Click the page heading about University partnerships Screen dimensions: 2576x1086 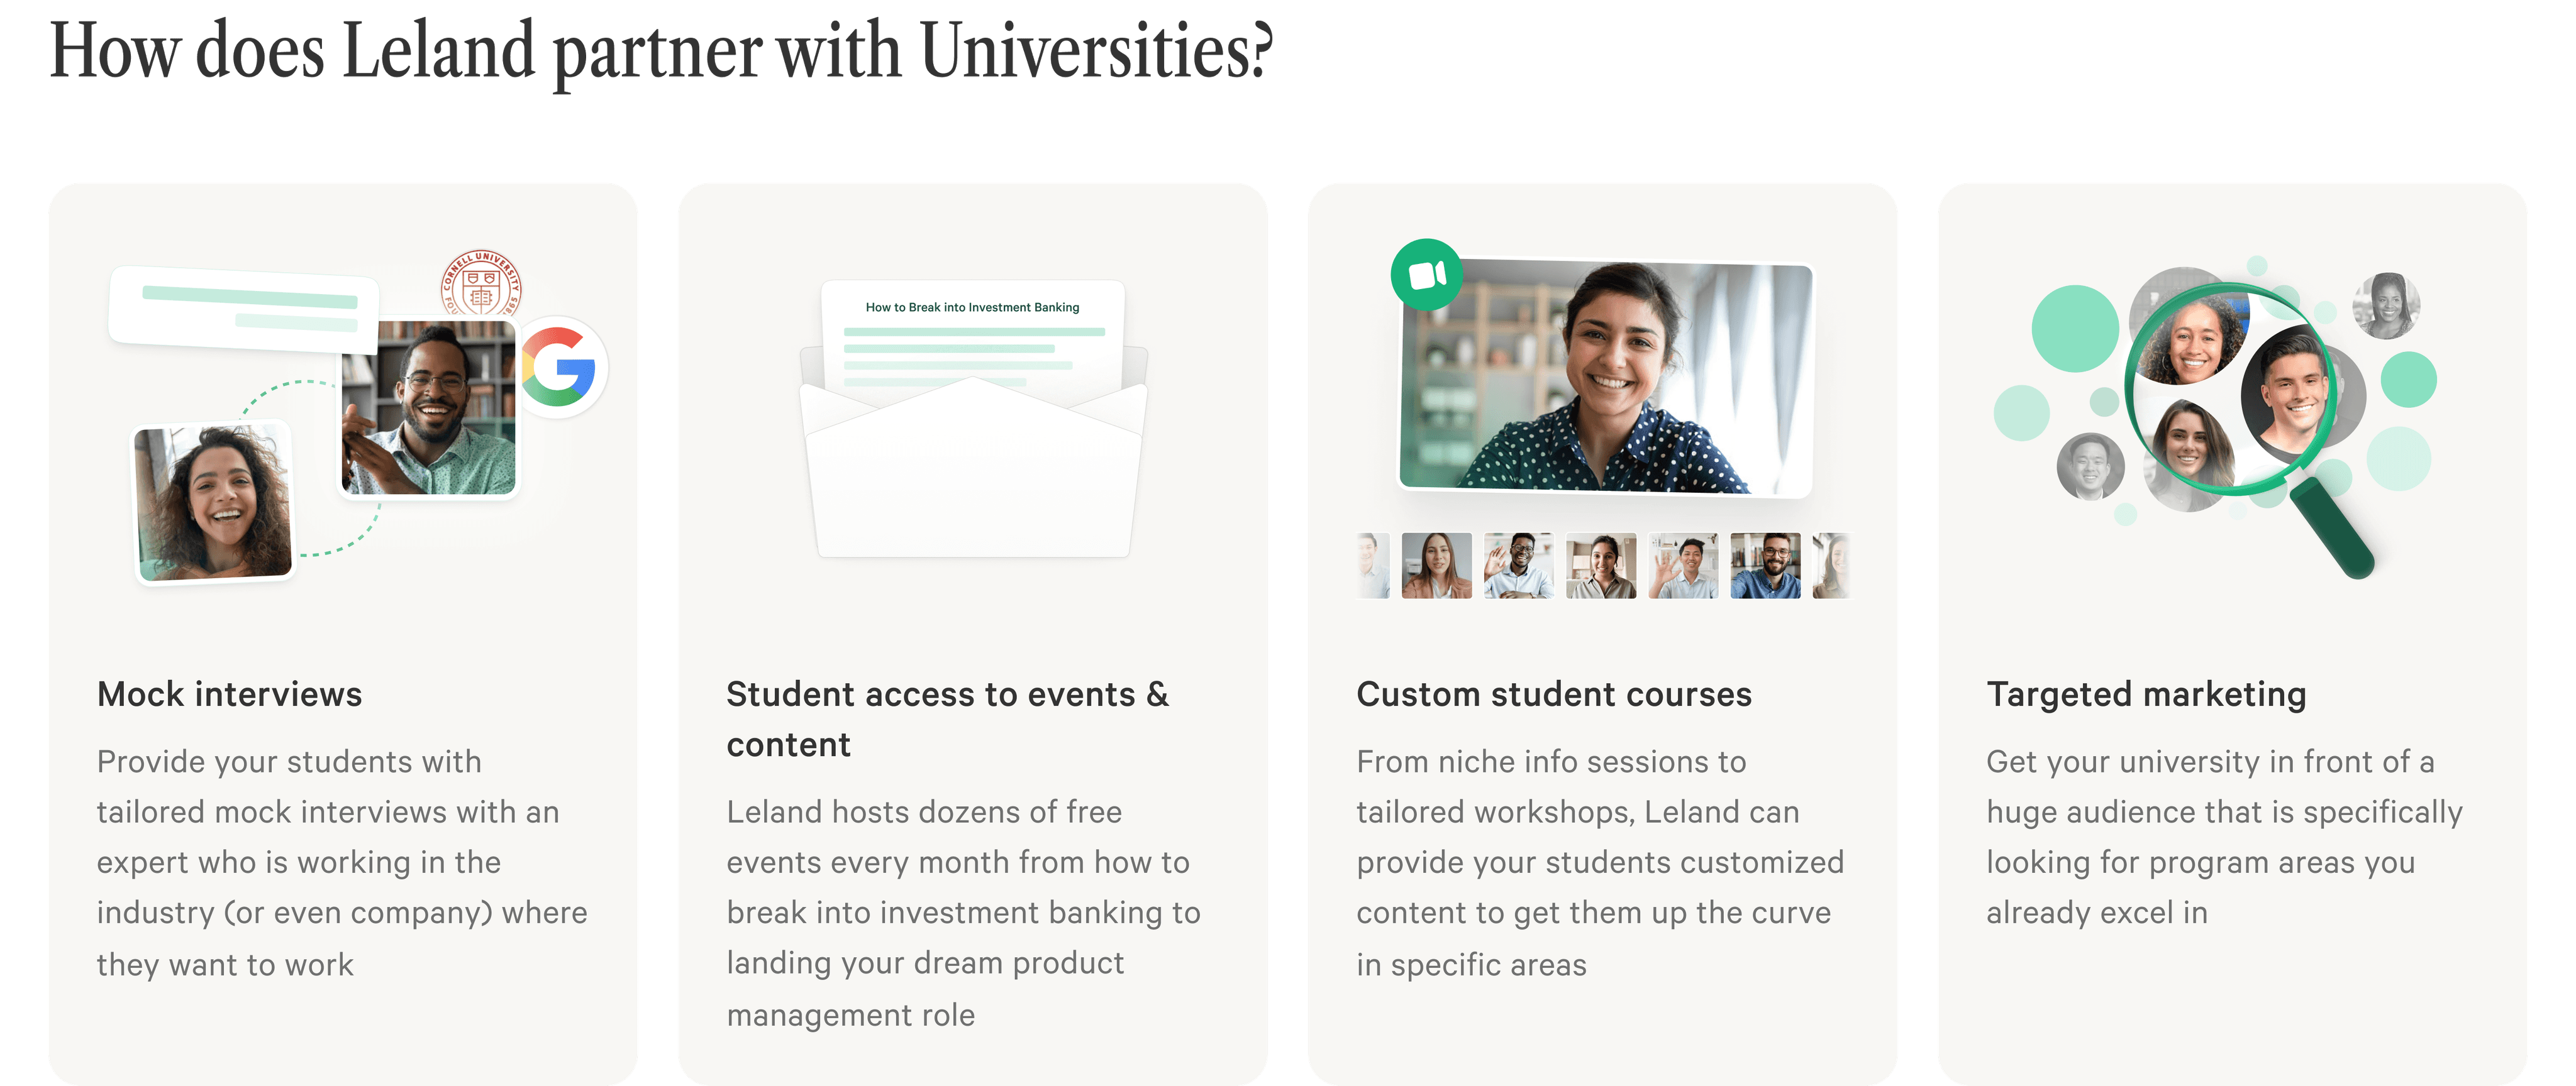(661, 52)
